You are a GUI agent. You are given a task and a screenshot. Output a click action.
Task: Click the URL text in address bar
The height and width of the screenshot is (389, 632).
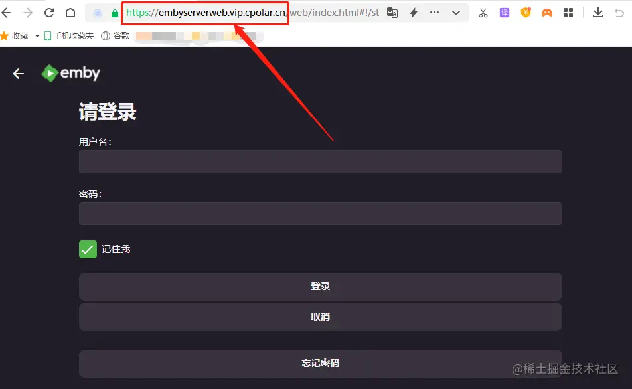click(x=253, y=13)
